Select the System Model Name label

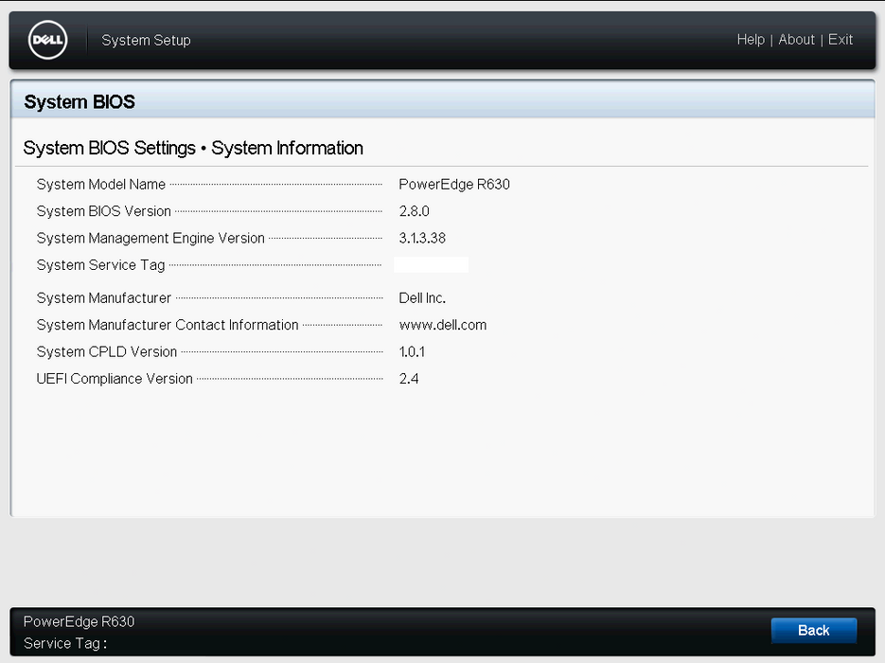point(101,184)
